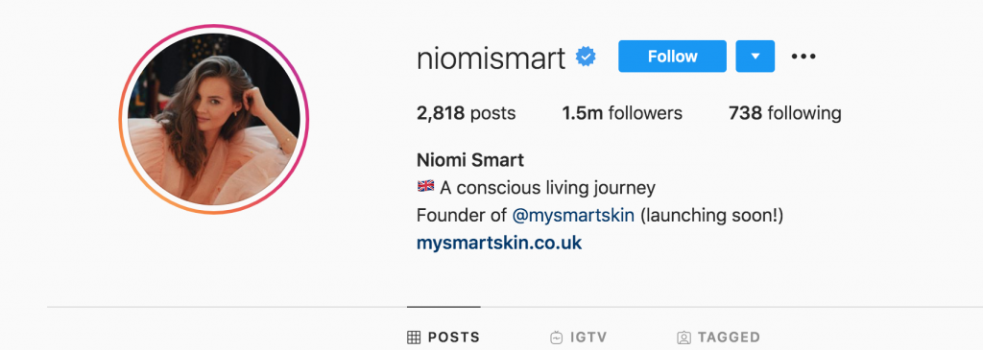Open the three-dot more options menu
983x350 pixels.
[803, 57]
